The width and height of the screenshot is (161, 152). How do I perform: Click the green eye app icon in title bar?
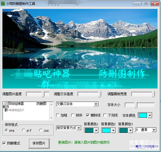(3, 3)
